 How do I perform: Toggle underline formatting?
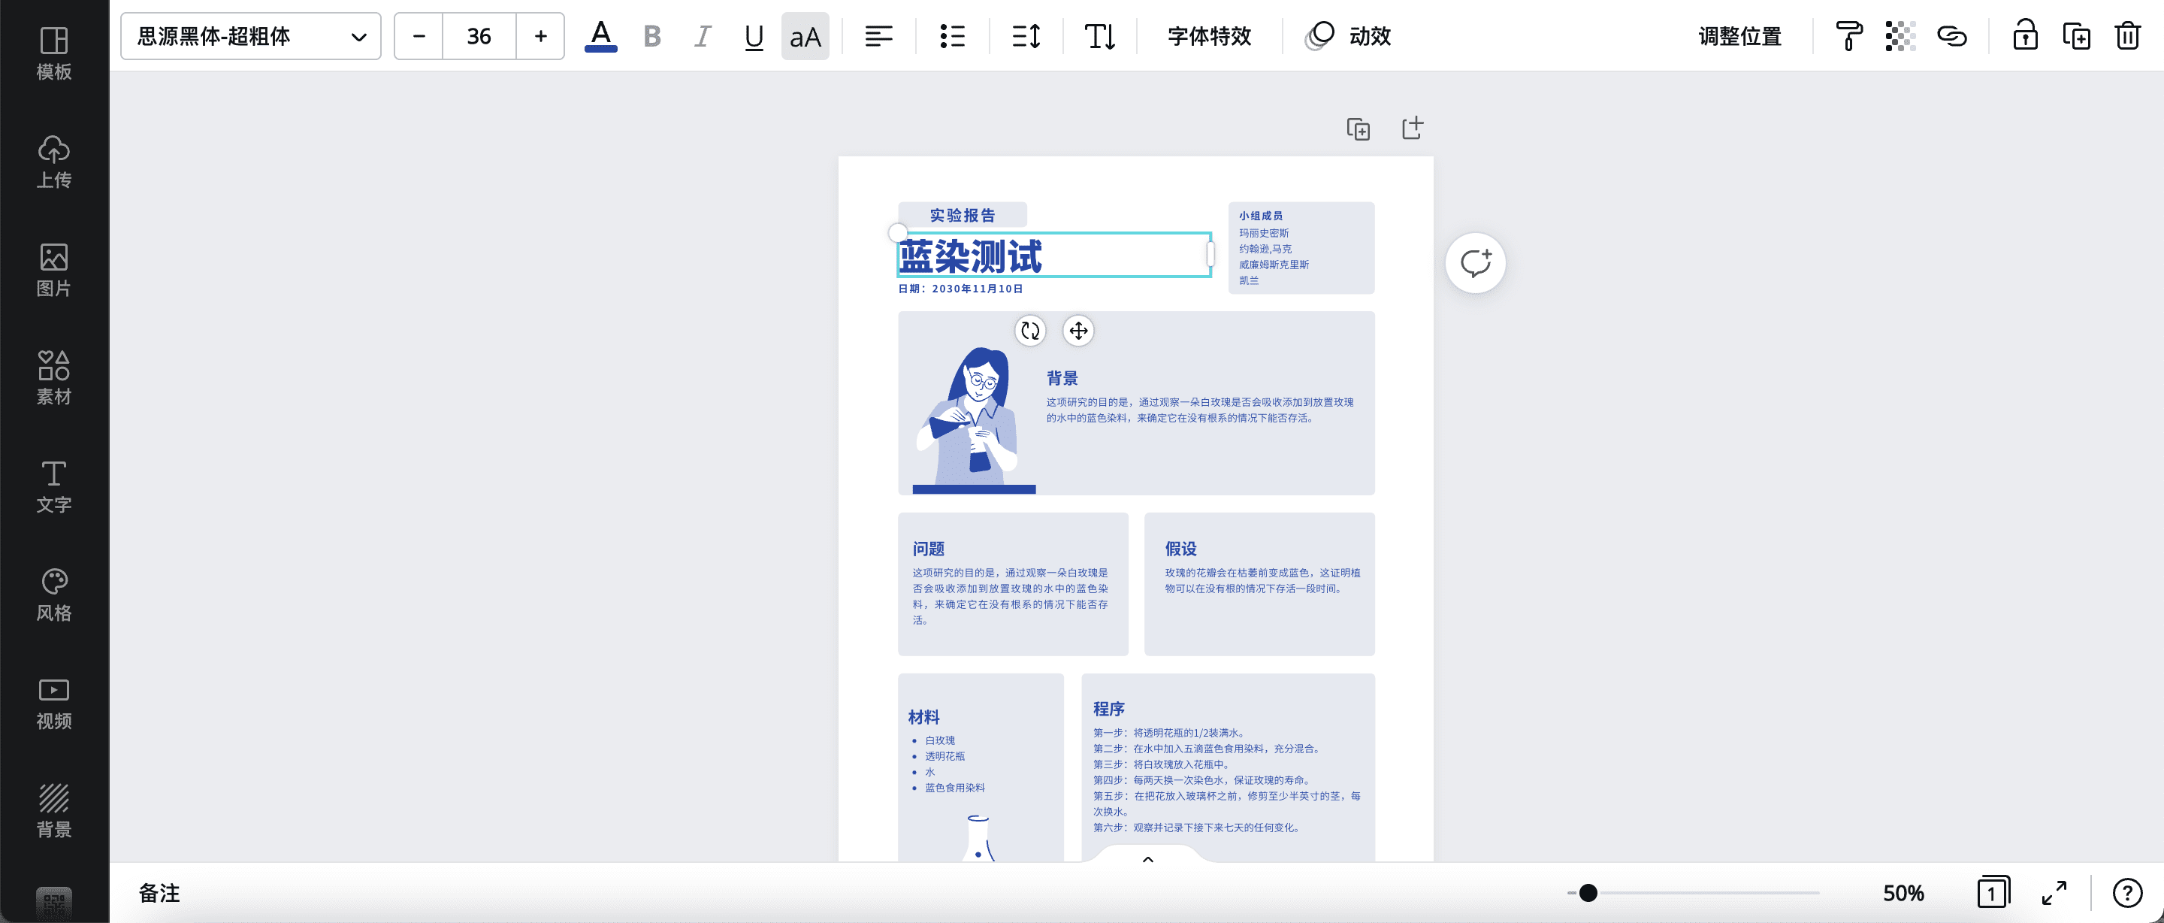coord(754,36)
